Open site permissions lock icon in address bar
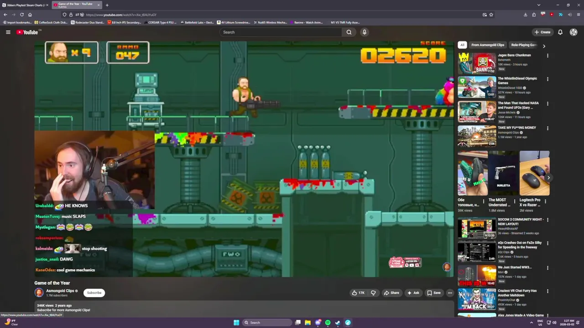 tap(71, 15)
